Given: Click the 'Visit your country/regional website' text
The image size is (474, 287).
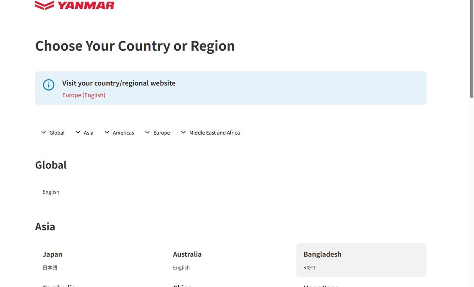Looking at the screenshot, I should click(119, 83).
